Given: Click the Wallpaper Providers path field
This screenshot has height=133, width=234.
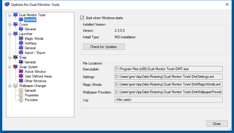Looking at the screenshot, I should 169,92.
